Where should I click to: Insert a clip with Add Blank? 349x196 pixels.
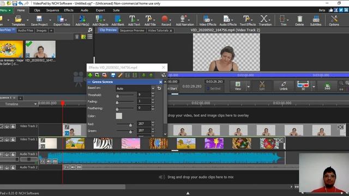coord(118,21)
